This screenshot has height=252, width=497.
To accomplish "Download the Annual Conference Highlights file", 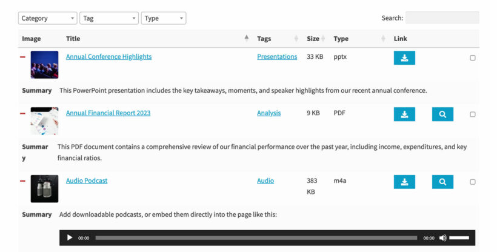I will pos(404,58).
